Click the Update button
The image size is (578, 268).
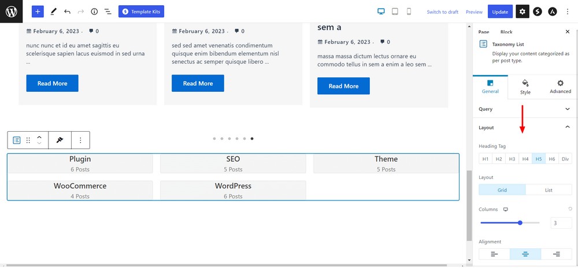(x=500, y=12)
